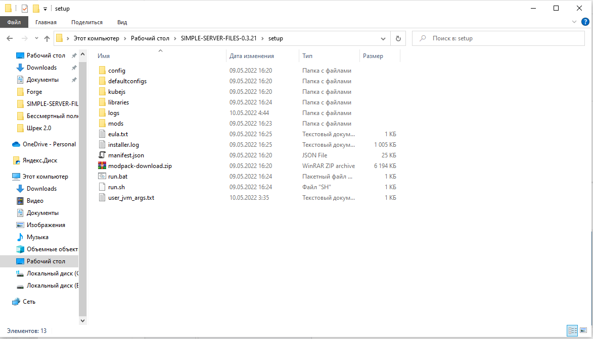Screen dimensions: 593x339
Task: Select the mods folder icon
Action: point(102,123)
